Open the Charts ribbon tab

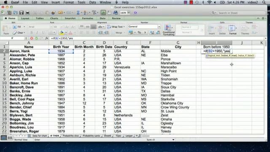pos(54,18)
